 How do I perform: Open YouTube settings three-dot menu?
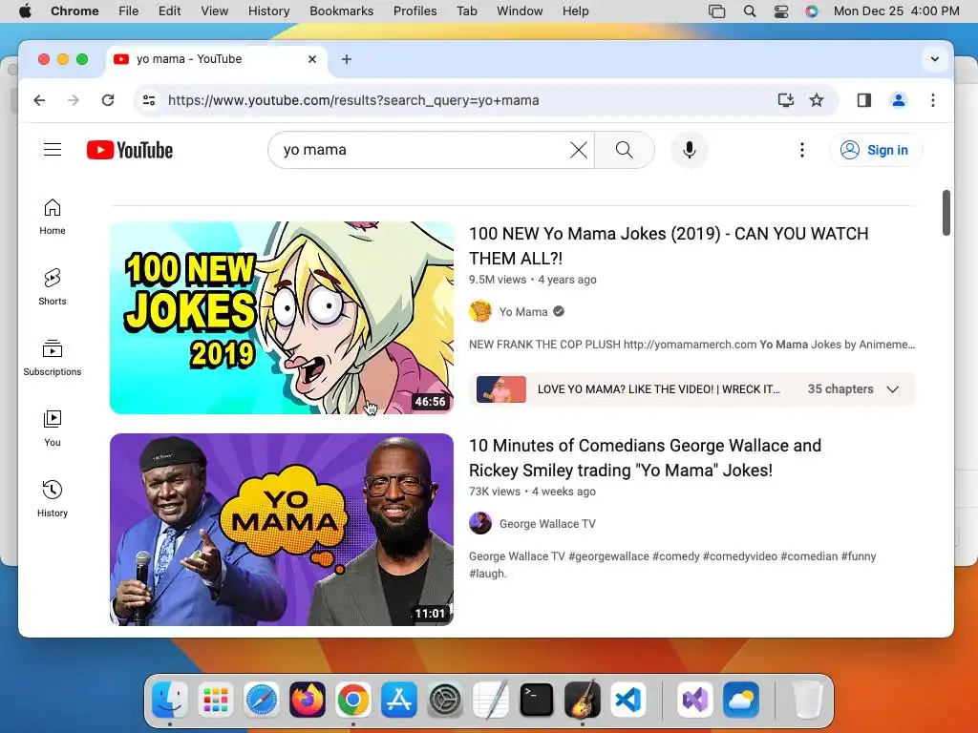click(x=802, y=150)
